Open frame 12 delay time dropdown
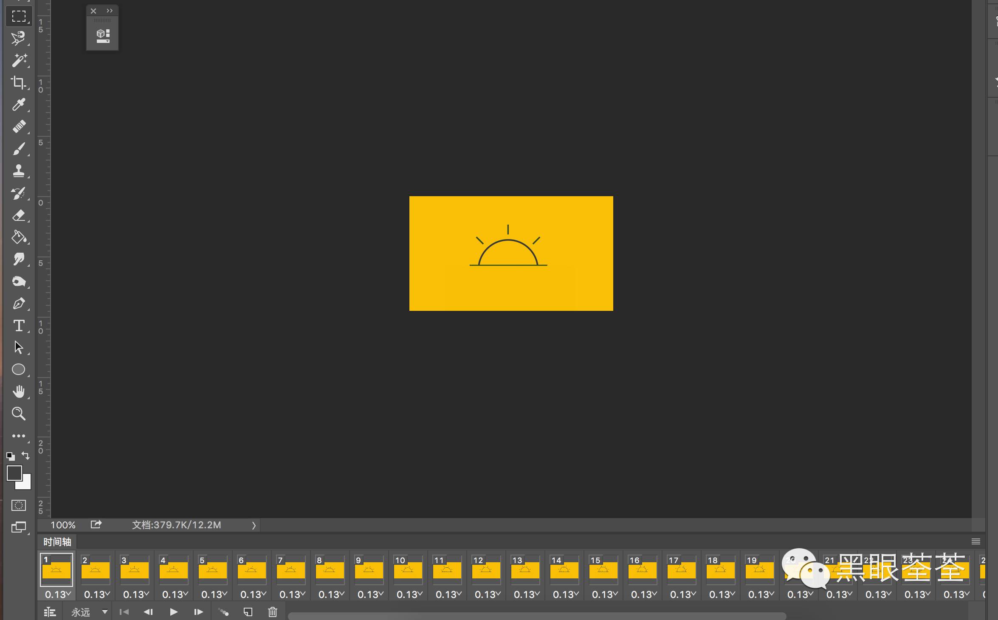 (488, 595)
